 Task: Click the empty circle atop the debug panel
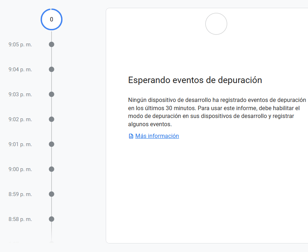tap(216, 24)
